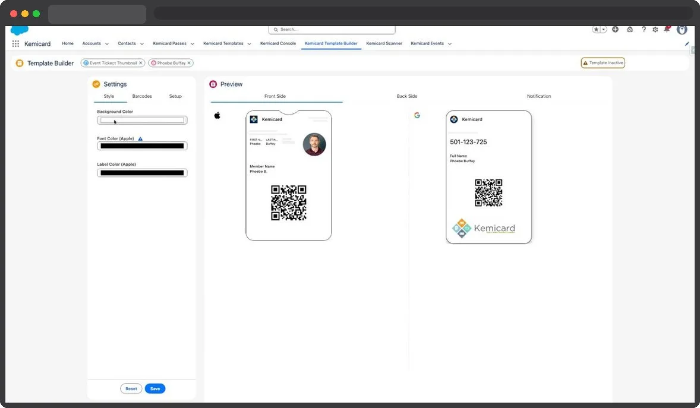Switch to the Style settings tab
Viewport: 700px width, 408px height.
point(109,96)
